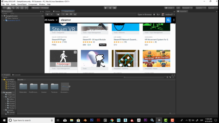
Task: Open the Account dropdown
Action: point(187,8)
